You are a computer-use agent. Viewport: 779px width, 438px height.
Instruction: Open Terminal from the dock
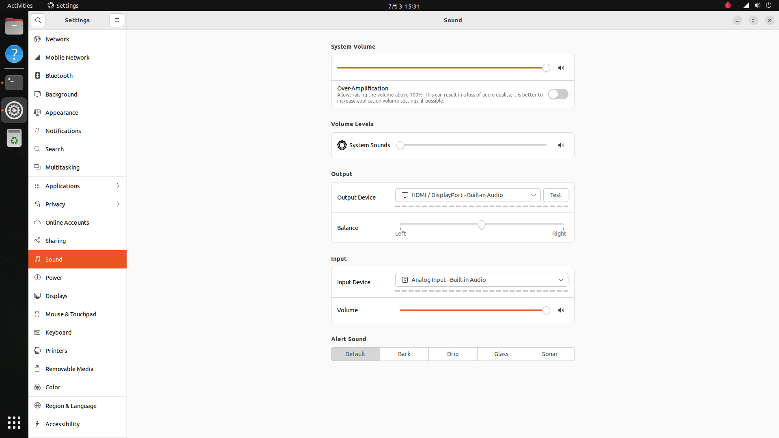[14, 82]
